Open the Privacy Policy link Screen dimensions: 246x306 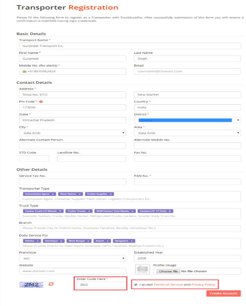[x=204, y=285]
